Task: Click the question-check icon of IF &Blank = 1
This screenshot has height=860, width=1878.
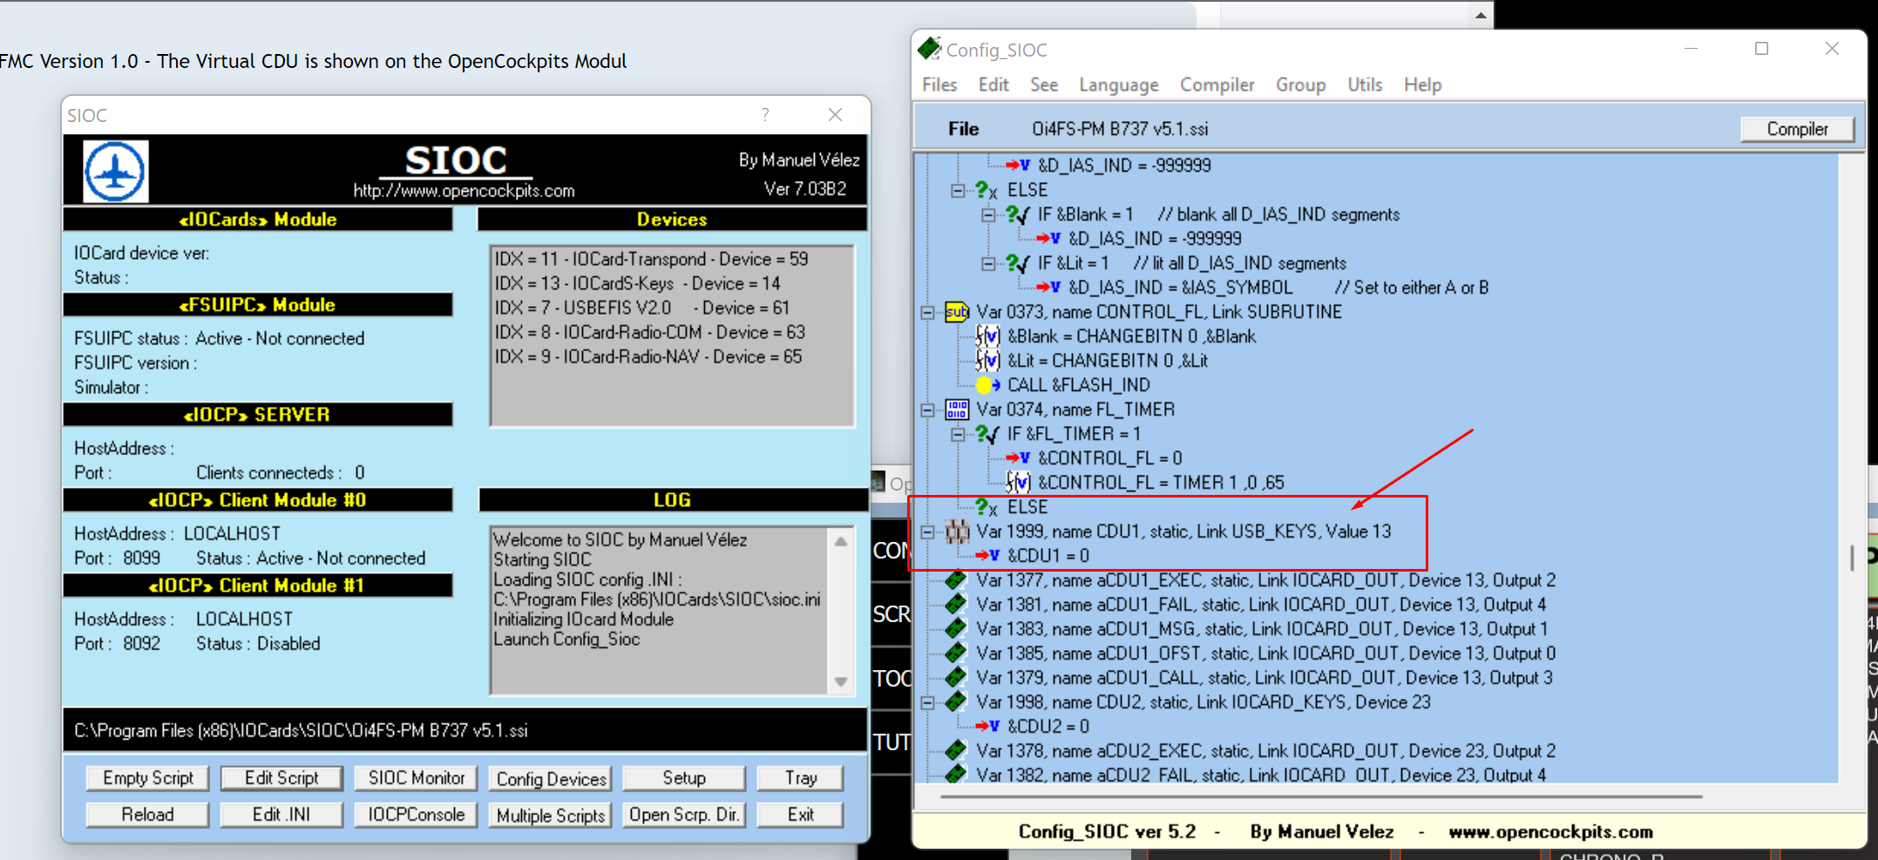Action: point(1018,214)
